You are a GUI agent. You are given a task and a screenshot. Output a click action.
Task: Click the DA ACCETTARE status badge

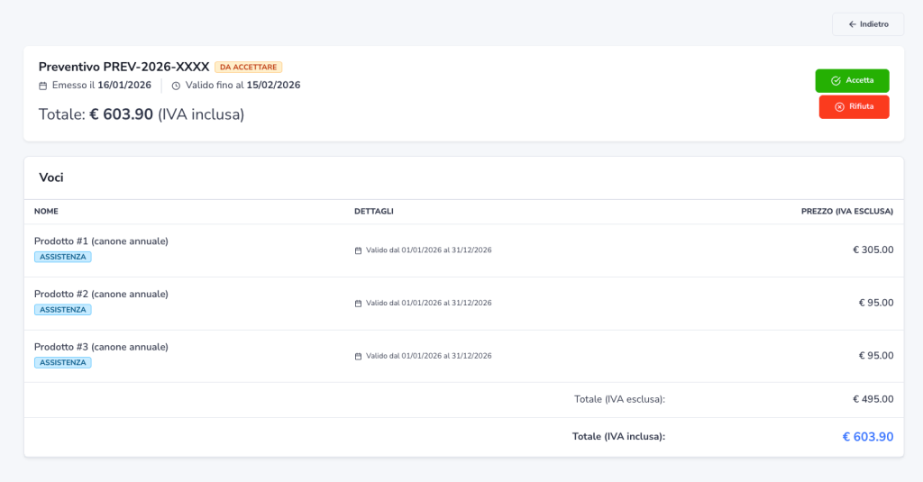[248, 68]
